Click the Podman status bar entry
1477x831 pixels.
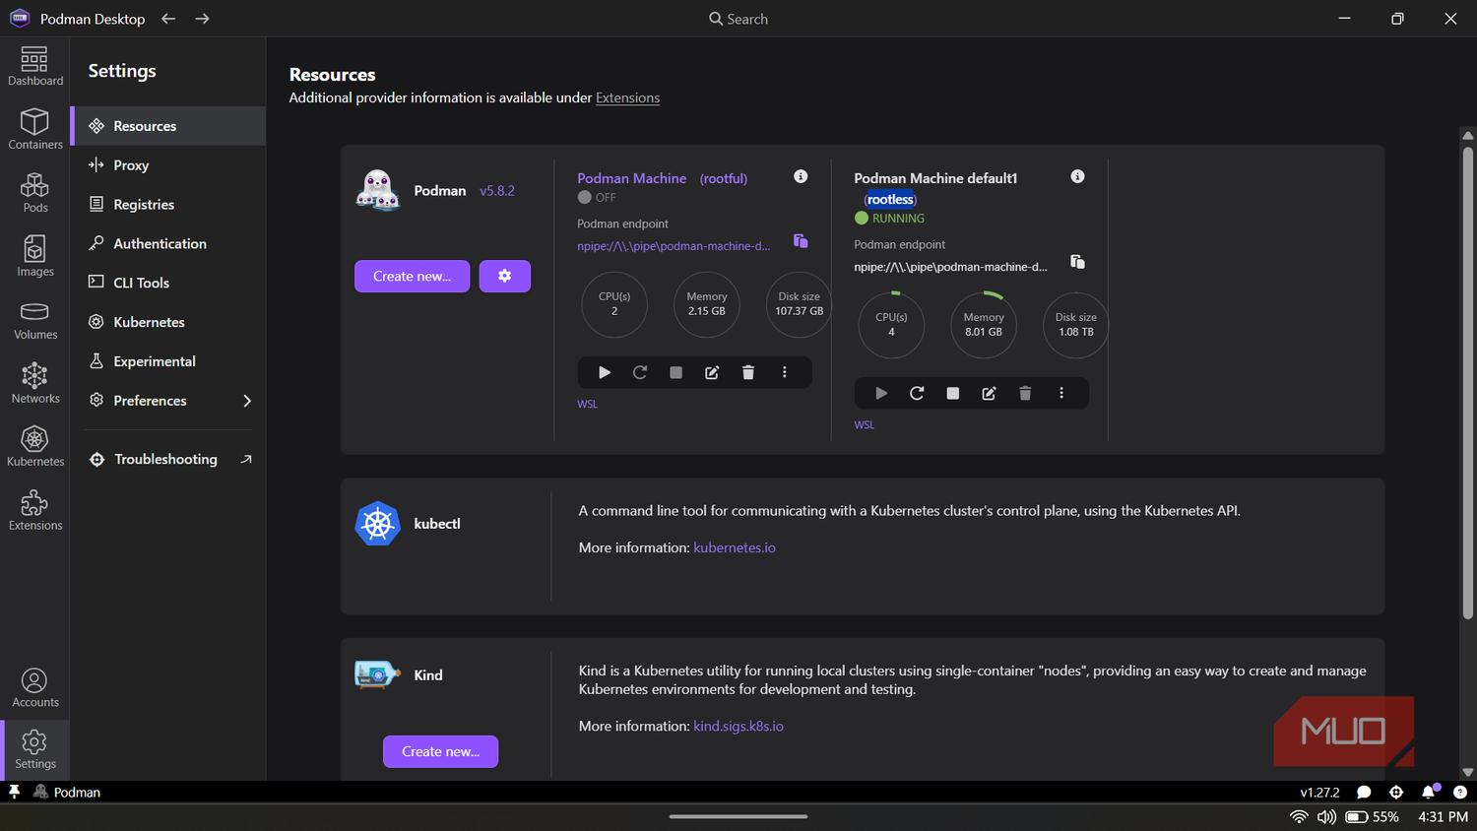(x=67, y=792)
